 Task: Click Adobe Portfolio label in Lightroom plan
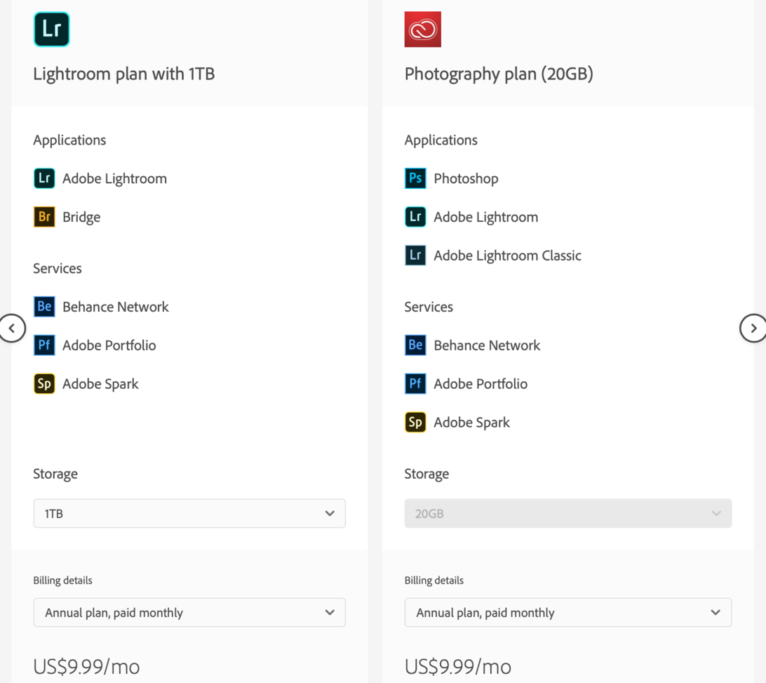109,345
